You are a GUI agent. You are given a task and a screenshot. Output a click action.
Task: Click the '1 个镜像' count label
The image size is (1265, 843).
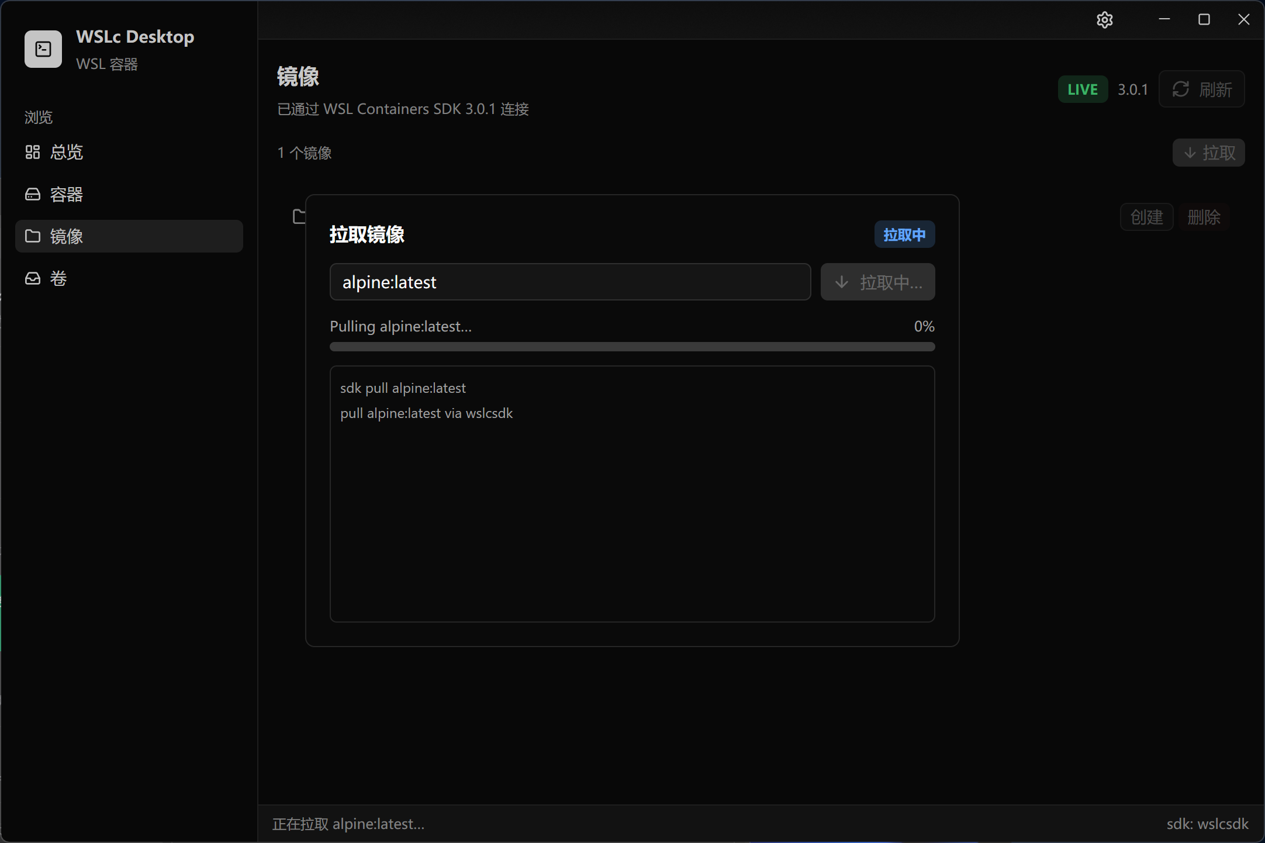coord(305,153)
